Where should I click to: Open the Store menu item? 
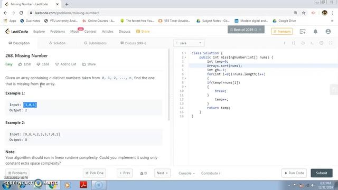tap(143, 32)
